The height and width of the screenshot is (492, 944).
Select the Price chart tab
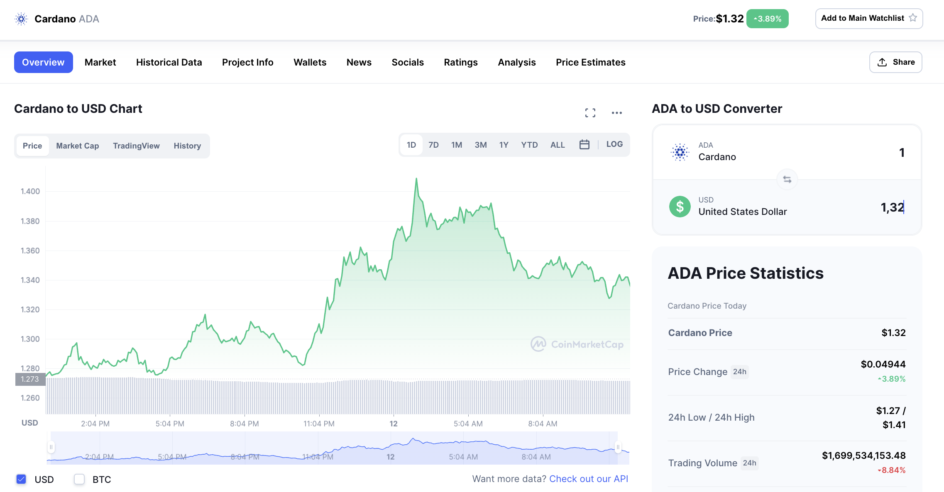(32, 146)
